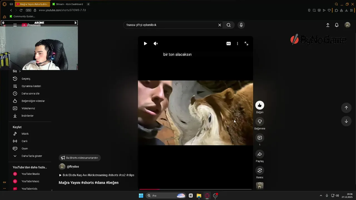Click the Short title 'Mağra Yayını #shorts #dana #beğen'
The height and width of the screenshot is (200, 356).
88,183
